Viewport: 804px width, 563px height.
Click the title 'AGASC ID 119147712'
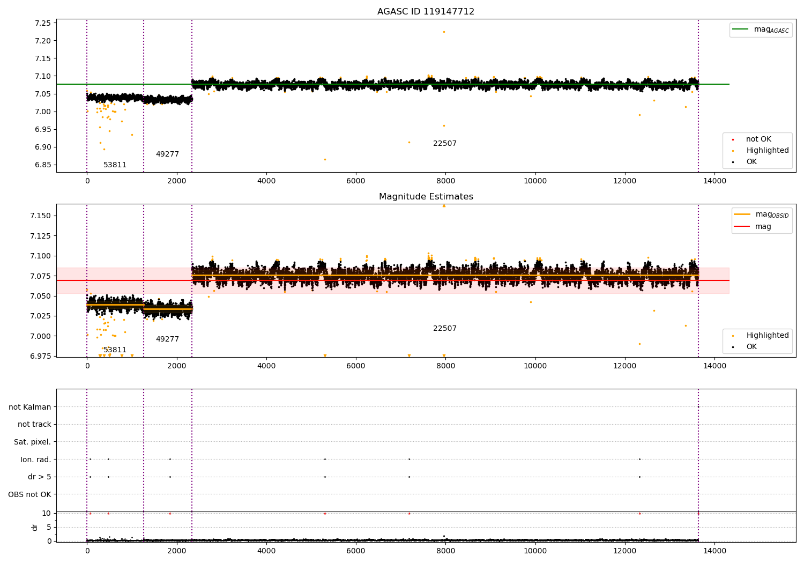(x=426, y=12)
